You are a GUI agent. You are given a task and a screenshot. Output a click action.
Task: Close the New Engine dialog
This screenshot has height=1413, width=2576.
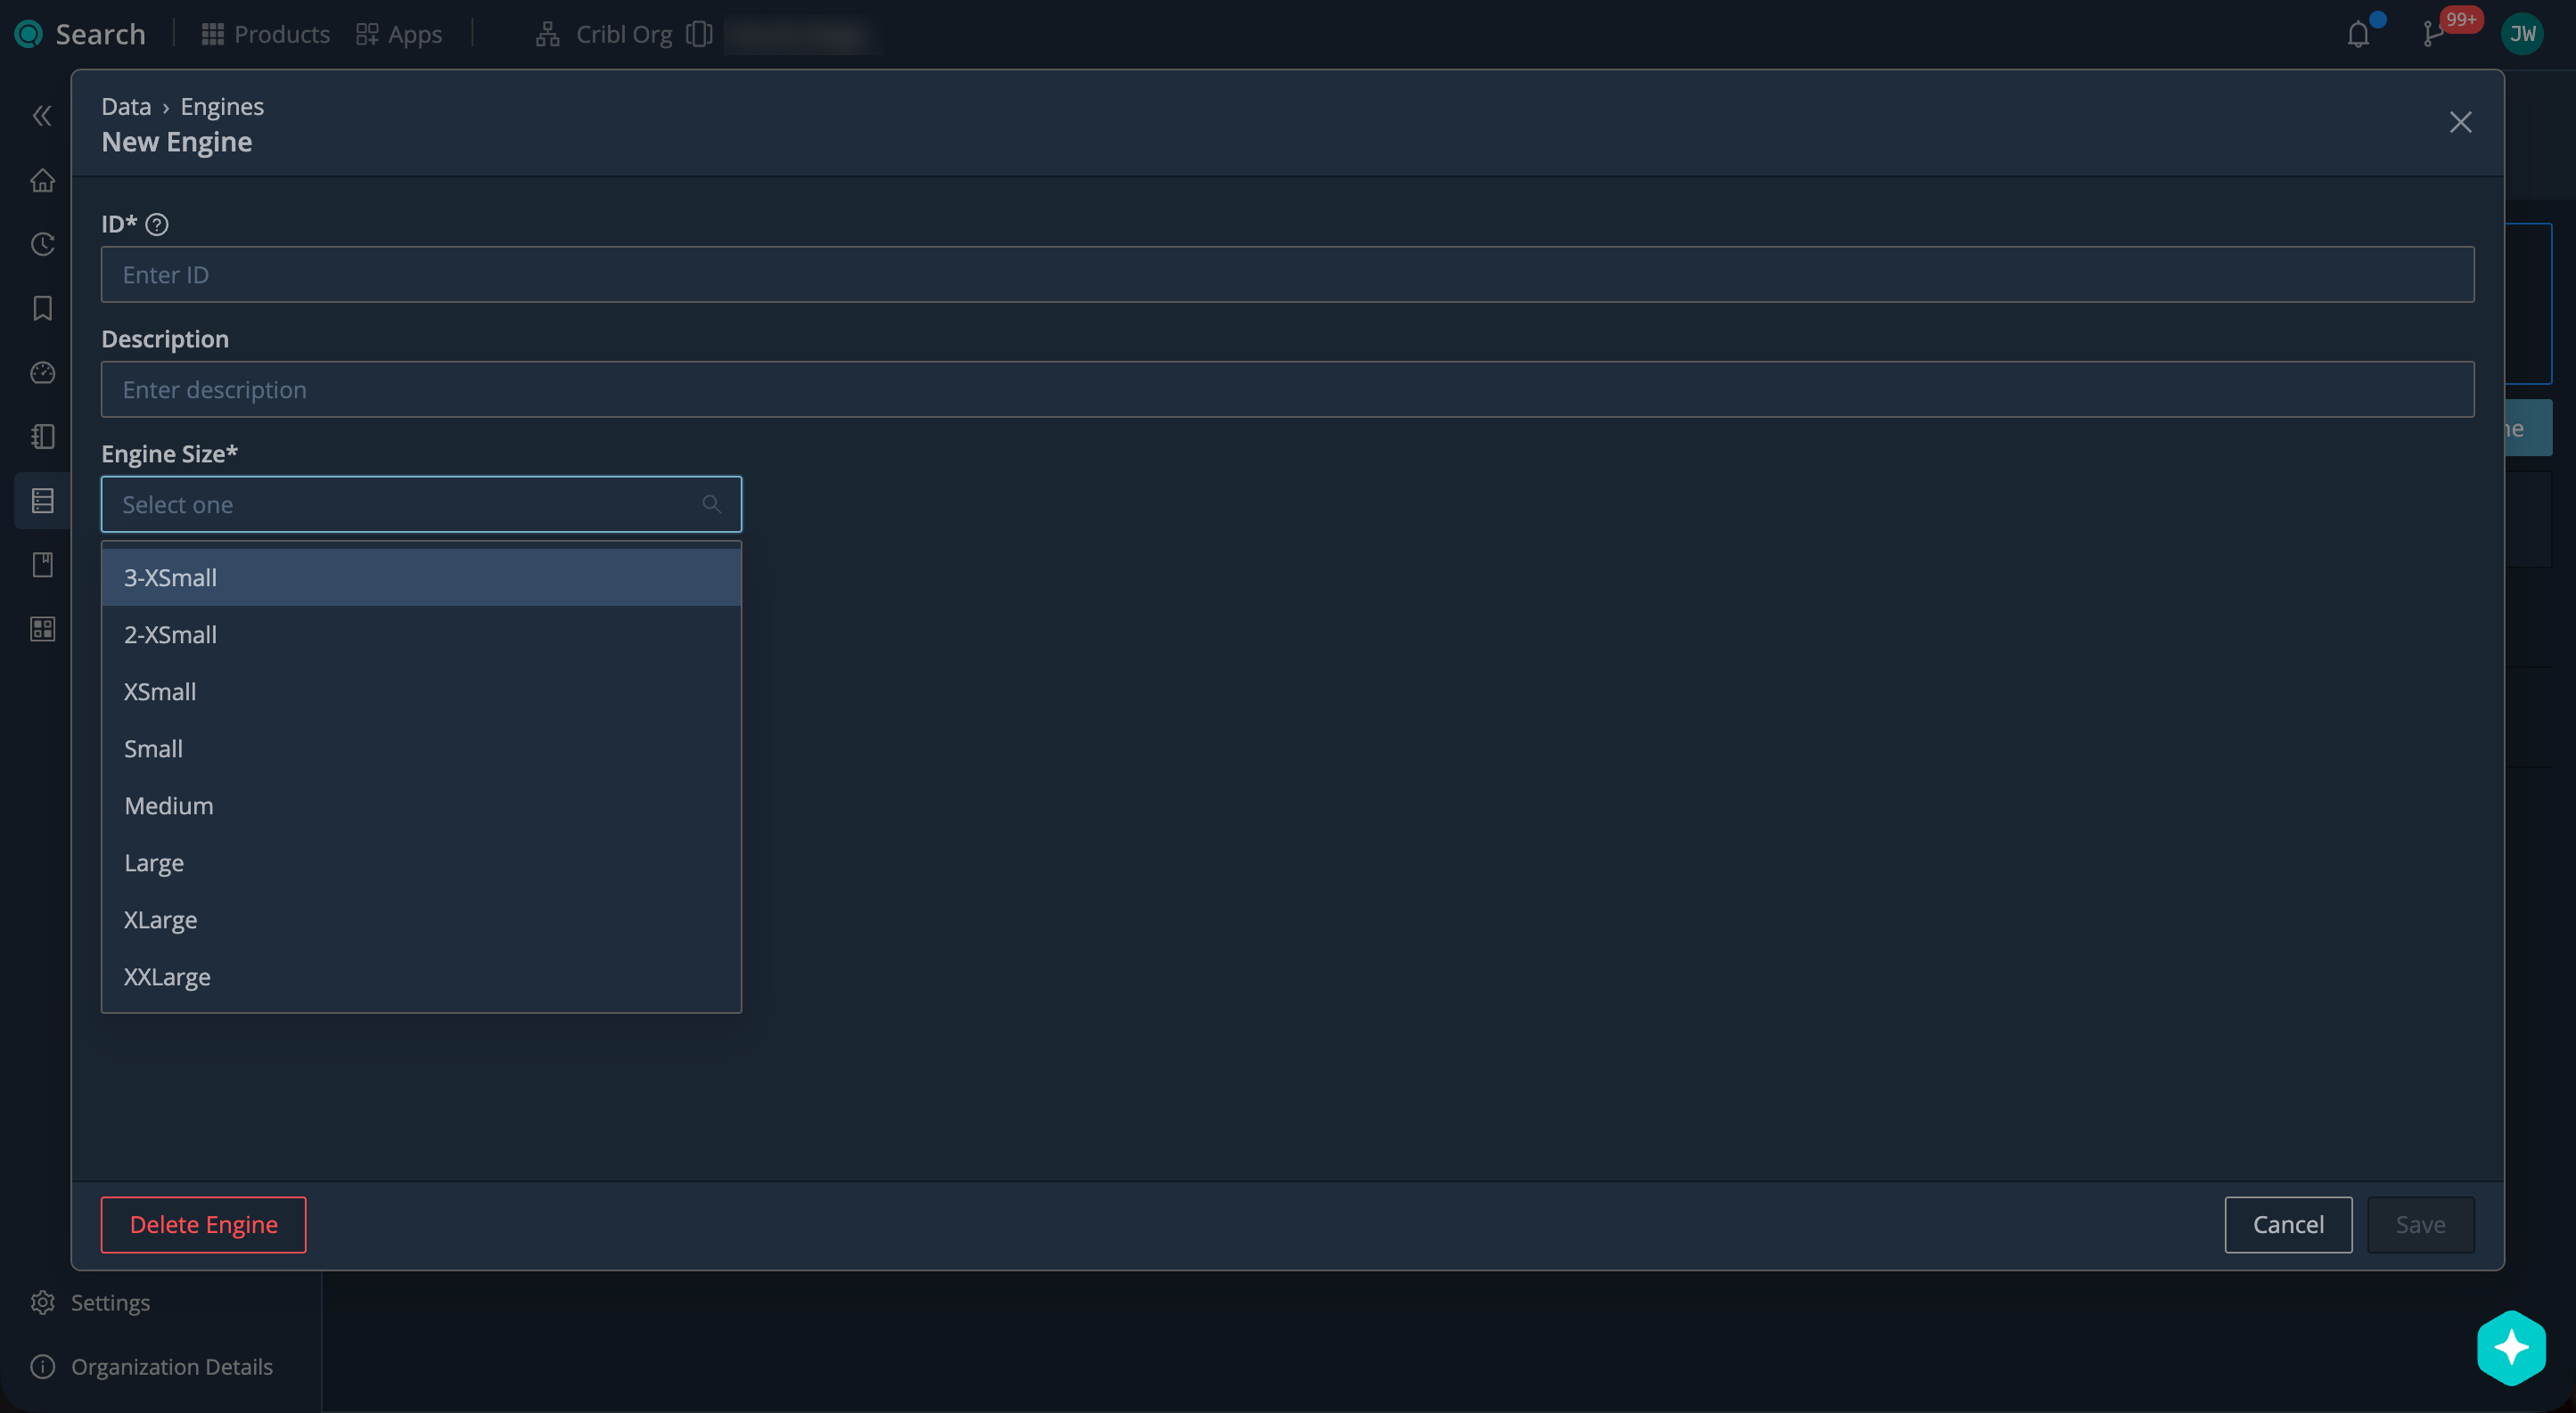[x=2460, y=122]
